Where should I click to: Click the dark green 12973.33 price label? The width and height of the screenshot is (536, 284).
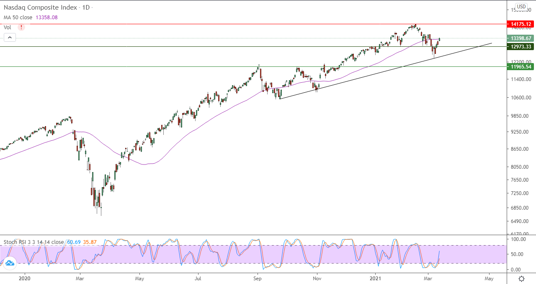520,47
